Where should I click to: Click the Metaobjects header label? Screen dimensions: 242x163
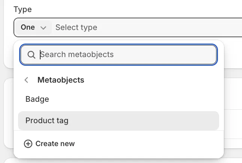click(x=61, y=80)
